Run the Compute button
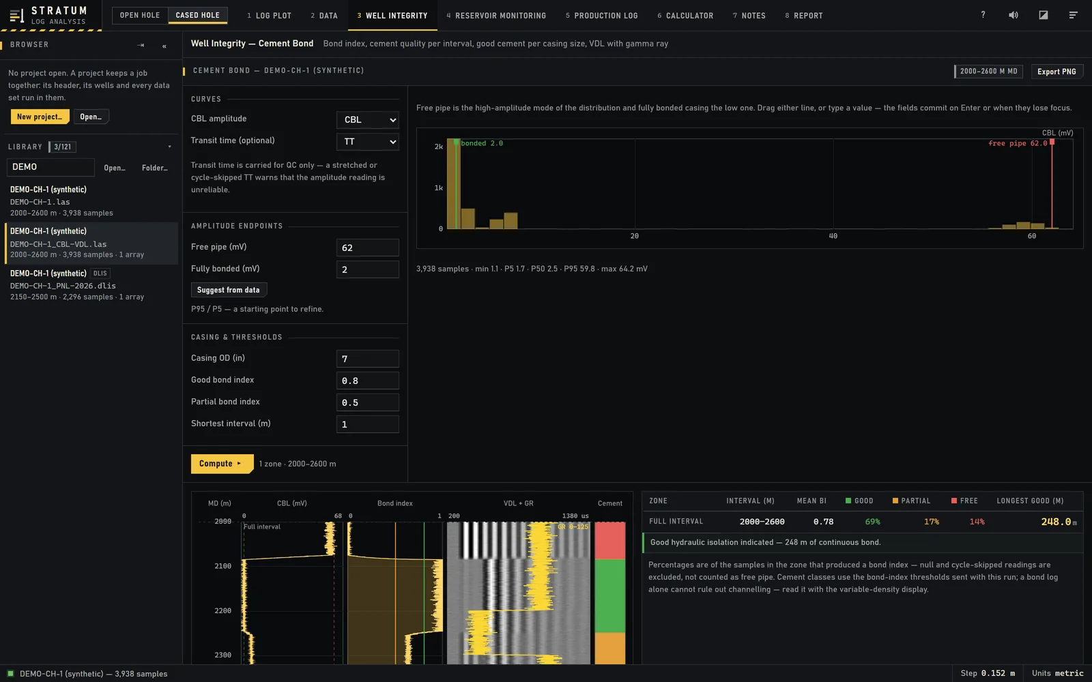The image size is (1092, 682). pyautogui.click(x=222, y=464)
